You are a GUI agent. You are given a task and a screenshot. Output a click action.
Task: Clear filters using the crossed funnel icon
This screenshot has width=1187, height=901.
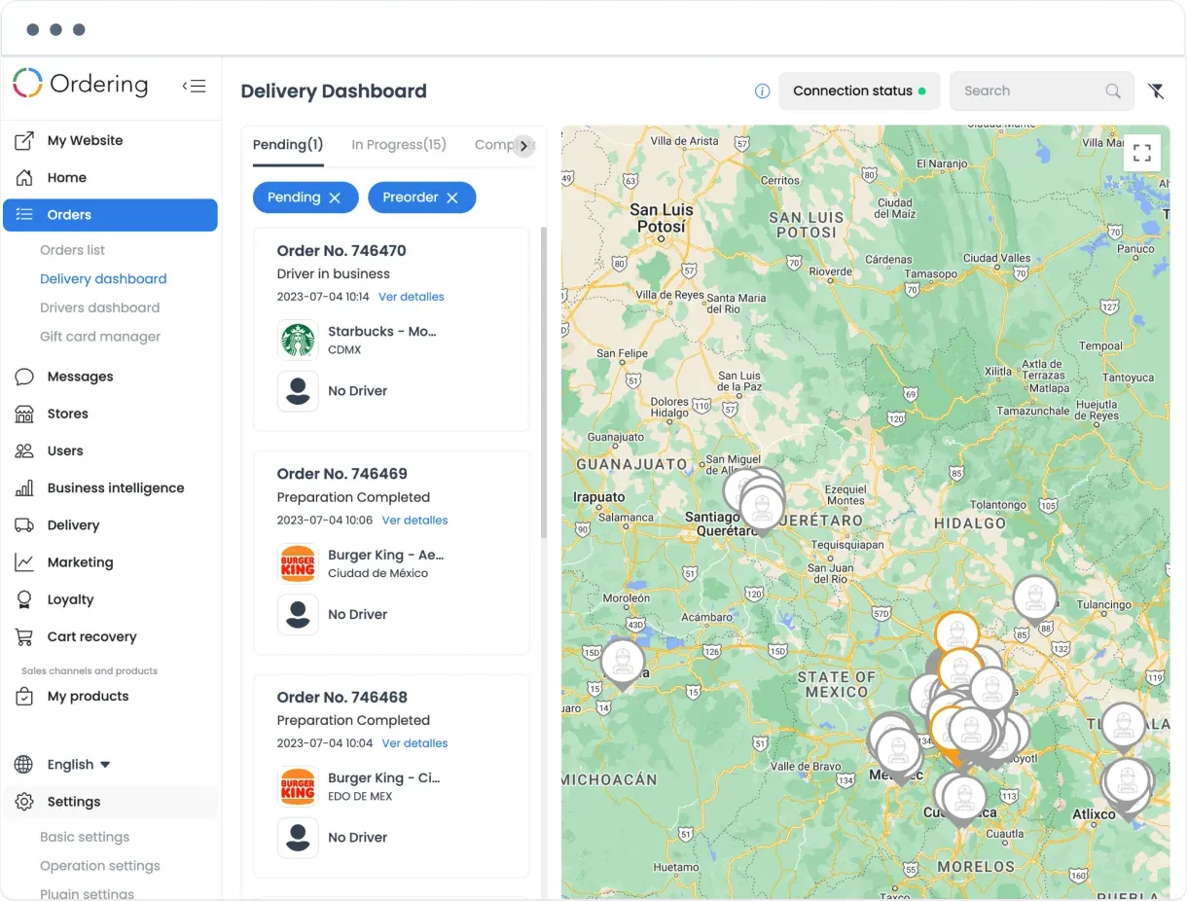point(1156,90)
